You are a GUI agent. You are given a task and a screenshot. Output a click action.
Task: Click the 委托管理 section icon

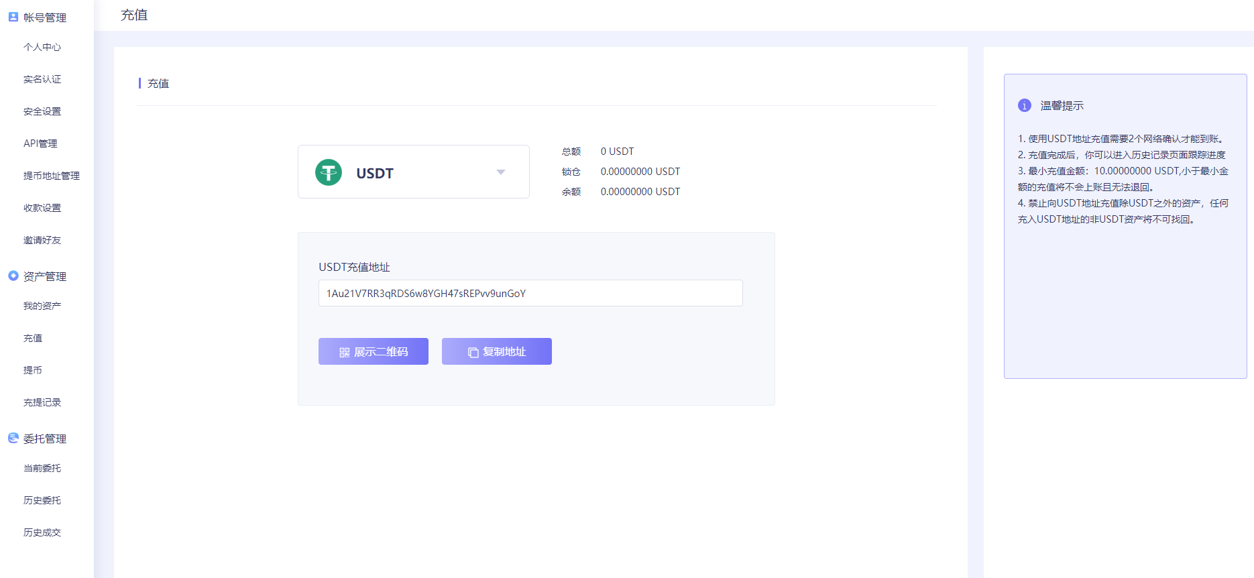(13, 438)
